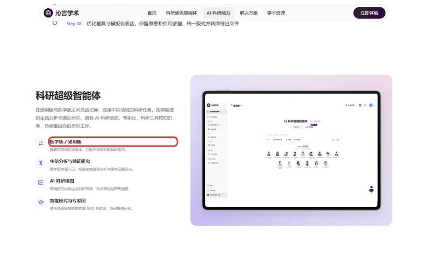Select the 生信分析与循证研究 feature title
This screenshot has height=267, width=428.
click(70, 161)
